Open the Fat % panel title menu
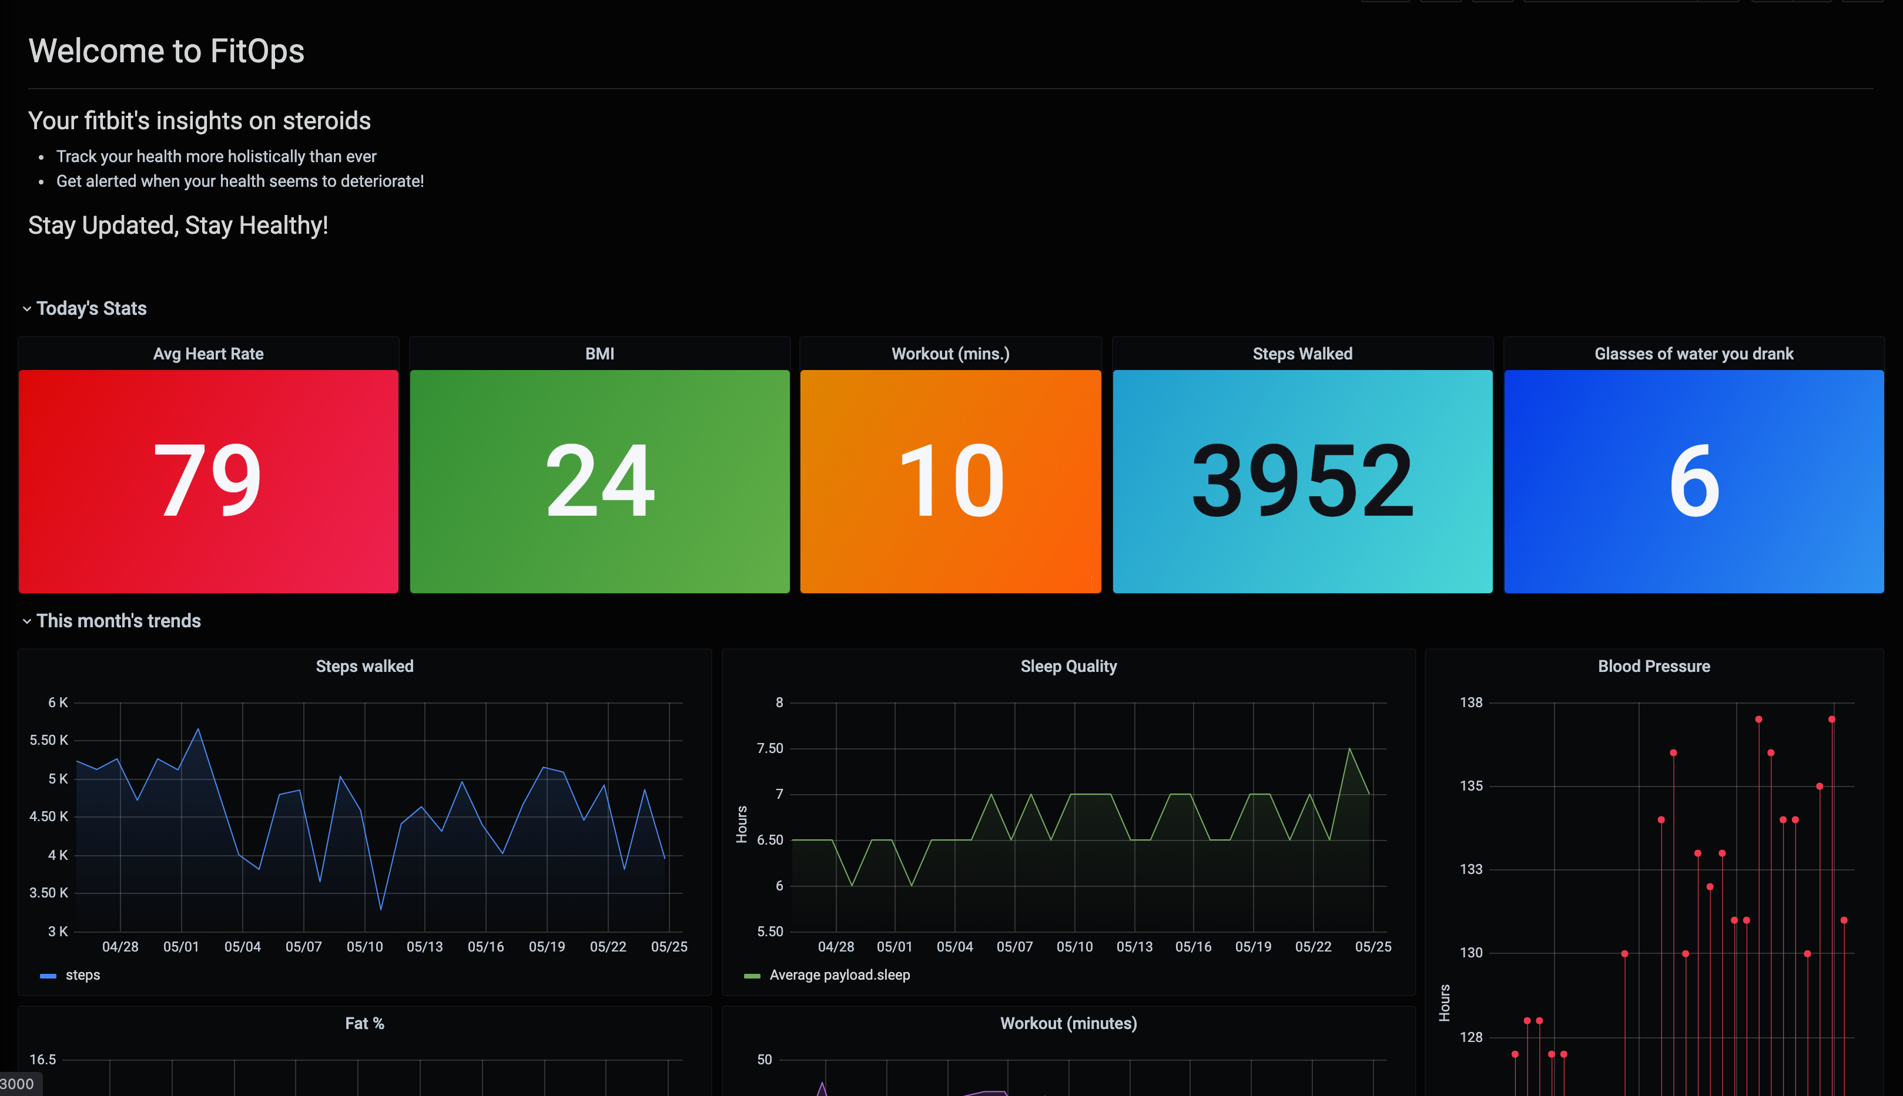 click(364, 1023)
